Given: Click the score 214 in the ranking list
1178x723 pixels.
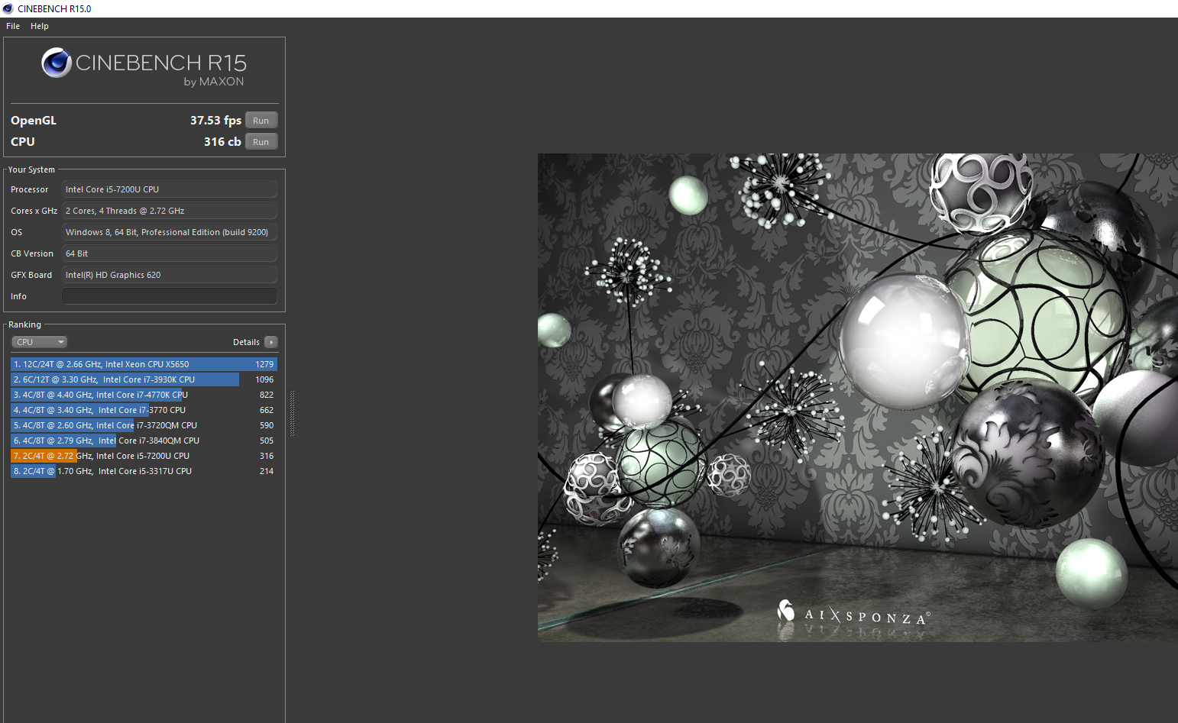Looking at the screenshot, I should [x=267, y=471].
